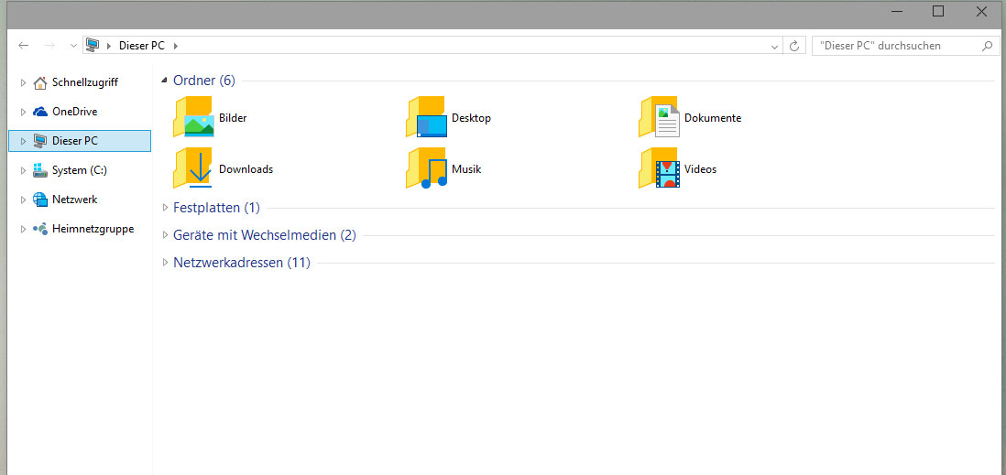Open recent locations dropdown arrow
Viewport: 1006px width, 475px height.
(x=73, y=46)
